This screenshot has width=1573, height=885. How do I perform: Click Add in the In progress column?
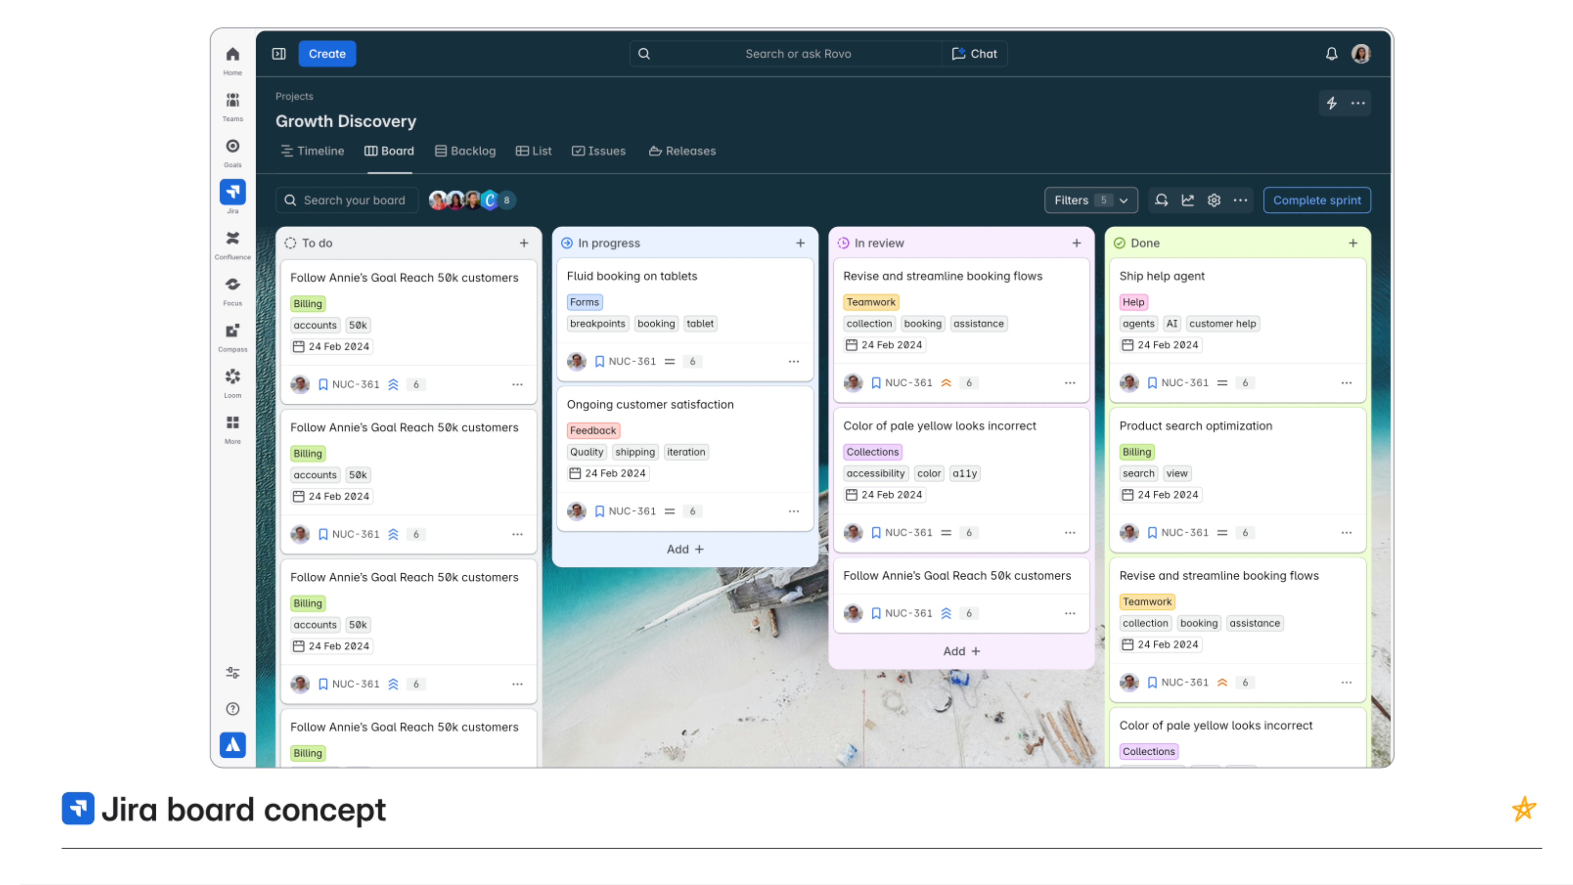click(685, 549)
